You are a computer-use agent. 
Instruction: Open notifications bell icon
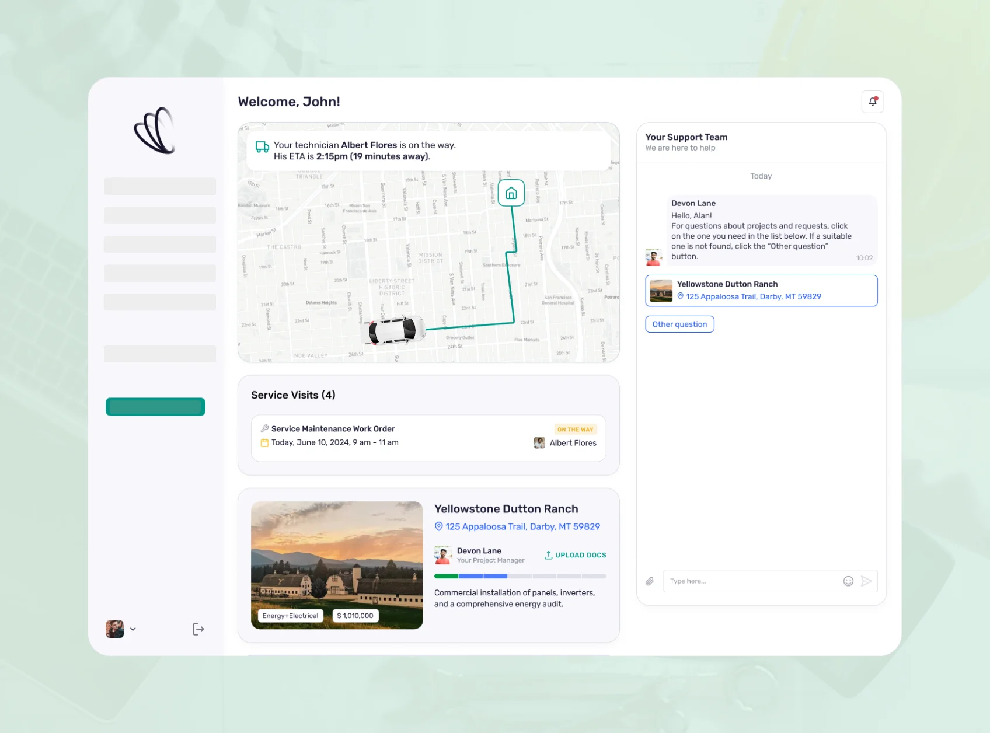(873, 102)
